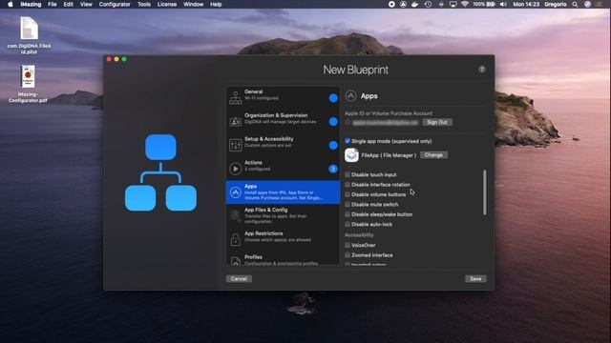This screenshot has height=343, width=611.
Task: Click the Sign Out button
Action: pyautogui.click(x=437, y=122)
